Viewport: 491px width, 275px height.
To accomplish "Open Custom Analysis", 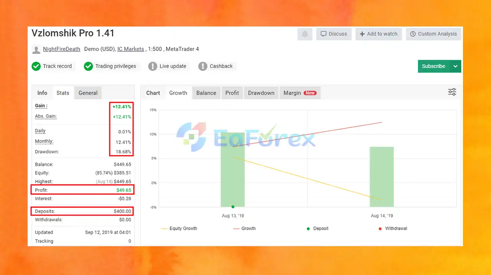I will point(433,34).
